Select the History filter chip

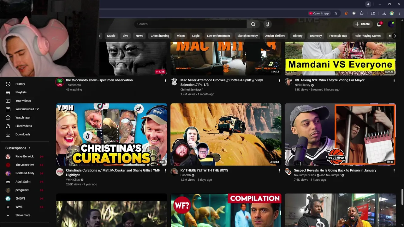point(298,36)
